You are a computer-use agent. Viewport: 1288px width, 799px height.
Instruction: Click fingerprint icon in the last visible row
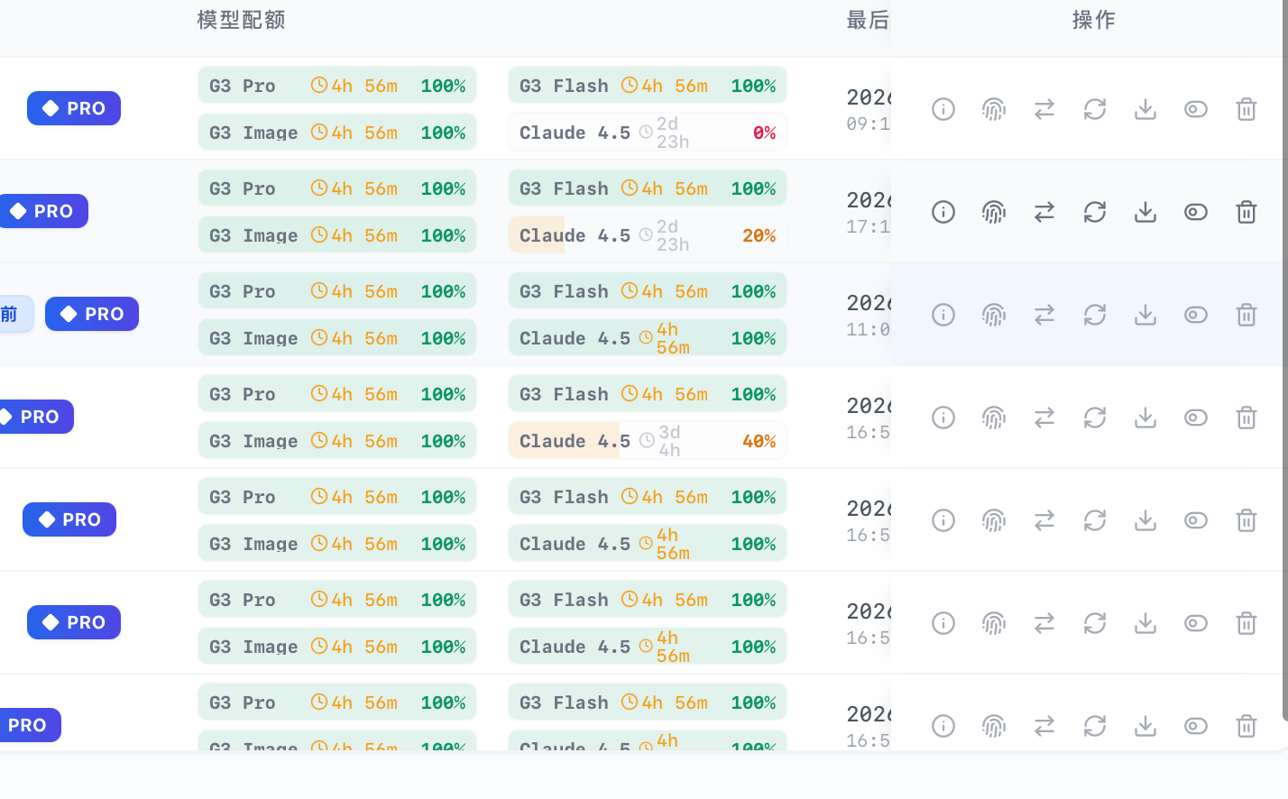pyautogui.click(x=994, y=726)
